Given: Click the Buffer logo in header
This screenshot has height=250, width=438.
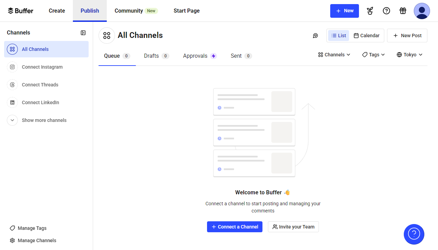Looking at the screenshot, I should click(21, 11).
